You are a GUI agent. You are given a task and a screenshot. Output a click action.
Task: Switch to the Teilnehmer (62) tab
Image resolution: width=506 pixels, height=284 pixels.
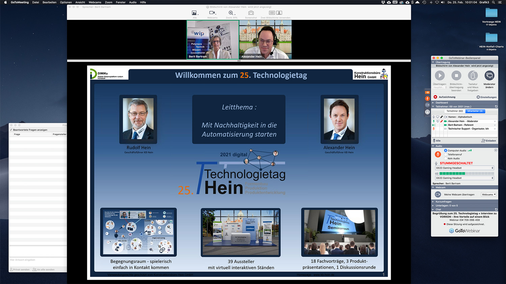point(455,111)
